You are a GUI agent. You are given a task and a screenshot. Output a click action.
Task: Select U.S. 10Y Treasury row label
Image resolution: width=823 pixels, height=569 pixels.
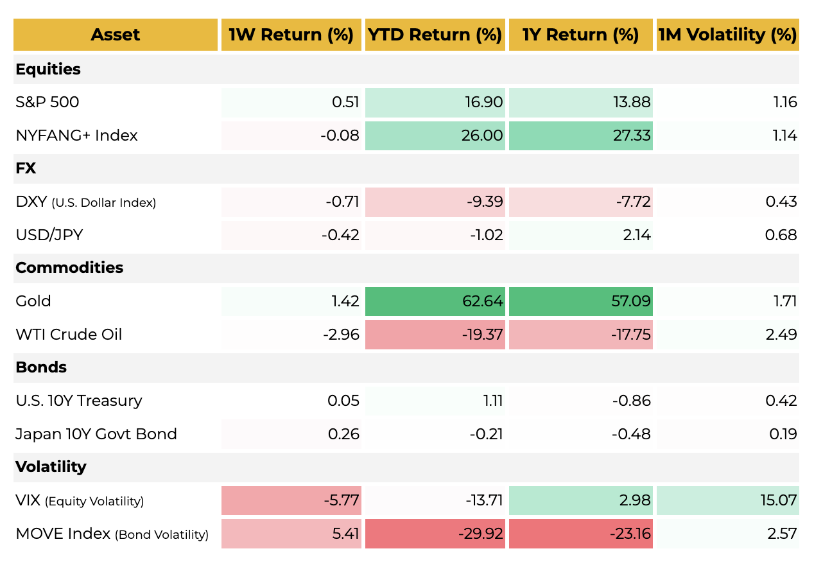click(x=79, y=401)
